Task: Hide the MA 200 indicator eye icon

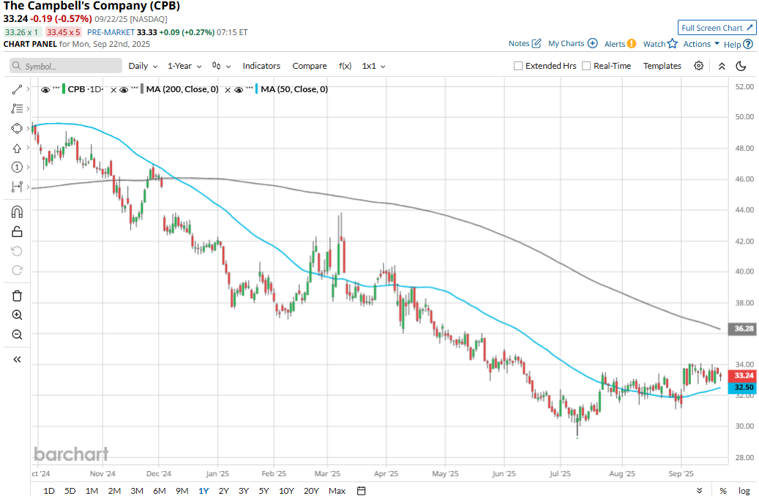Action: (x=124, y=89)
